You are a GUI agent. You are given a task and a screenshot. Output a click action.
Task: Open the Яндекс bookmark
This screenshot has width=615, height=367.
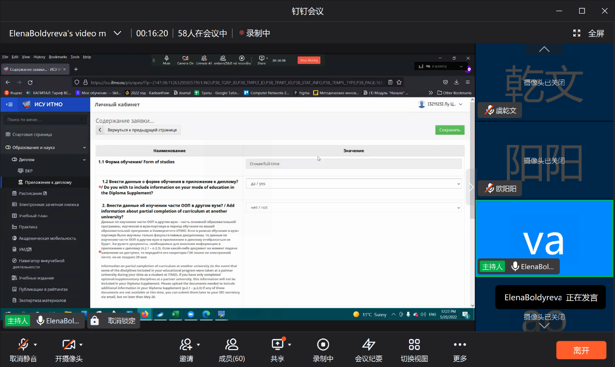pyautogui.click(x=13, y=93)
